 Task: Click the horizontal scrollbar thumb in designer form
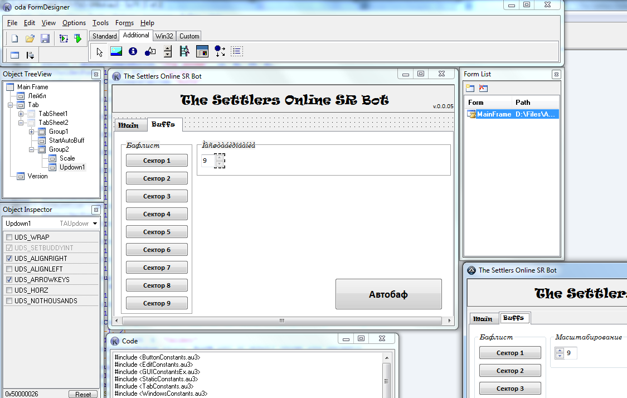click(282, 321)
